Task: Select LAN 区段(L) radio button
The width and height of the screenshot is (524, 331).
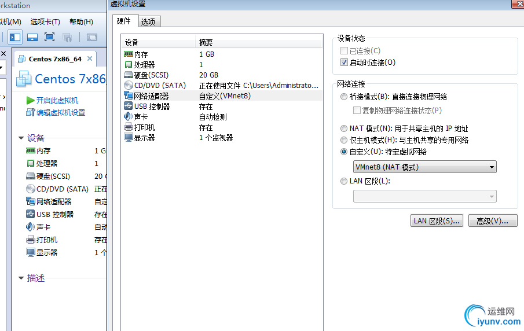Action: (x=344, y=181)
